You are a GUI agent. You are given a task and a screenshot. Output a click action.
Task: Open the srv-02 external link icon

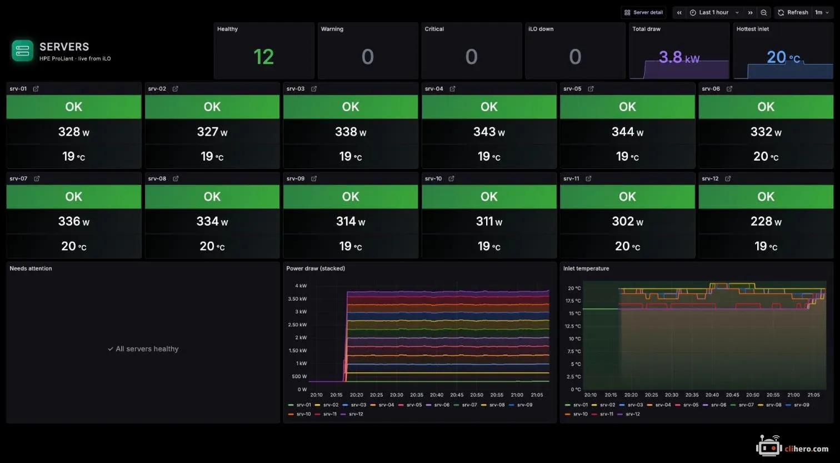[175, 89]
